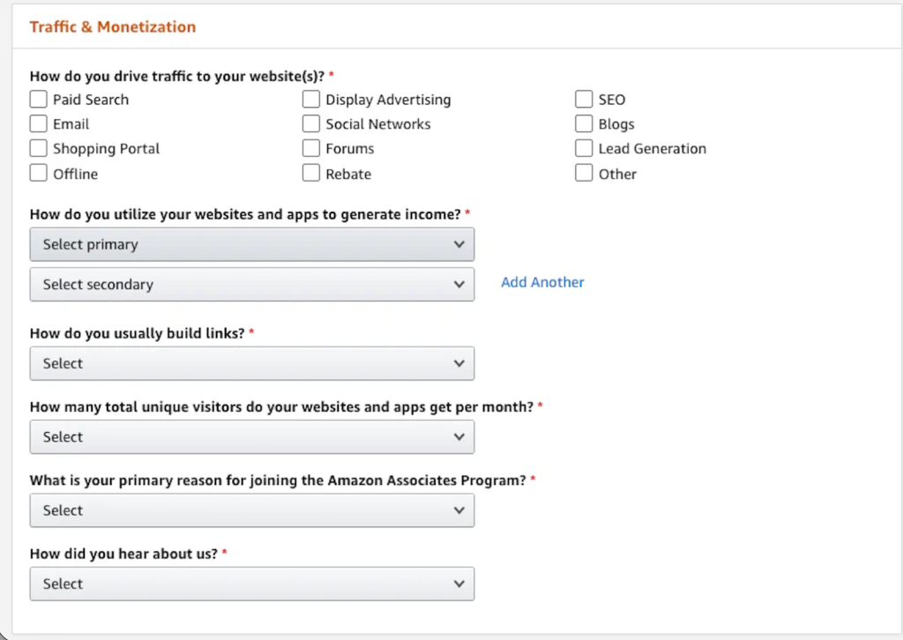The height and width of the screenshot is (640, 903).
Task: Select the Blogs checkbox
Action: (x=584, y=124)
